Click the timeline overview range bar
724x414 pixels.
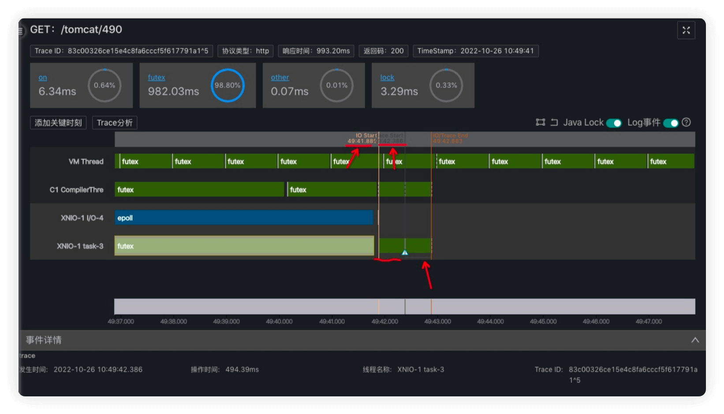pos(404,307)
